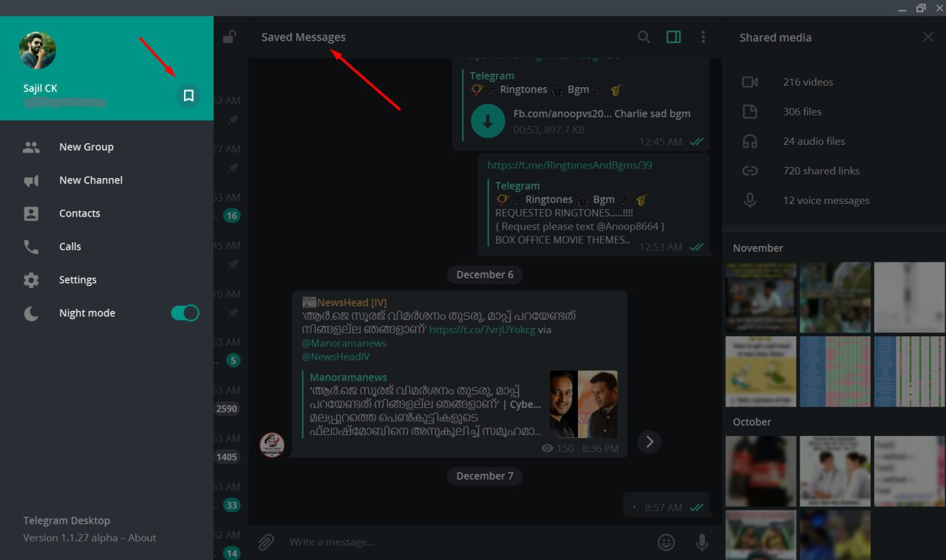Focus the Write a message field
Viewport: 946px width, 560px height.
tap(469, 542)
